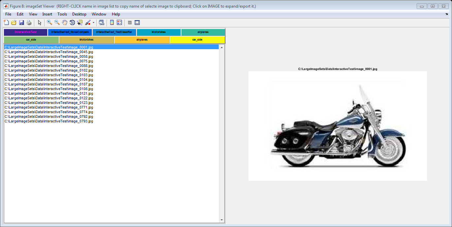Image resolution: width=452 pixels, height=227 pixels.
Task: Print the figure with printer icon
Action: pos(29,22)
